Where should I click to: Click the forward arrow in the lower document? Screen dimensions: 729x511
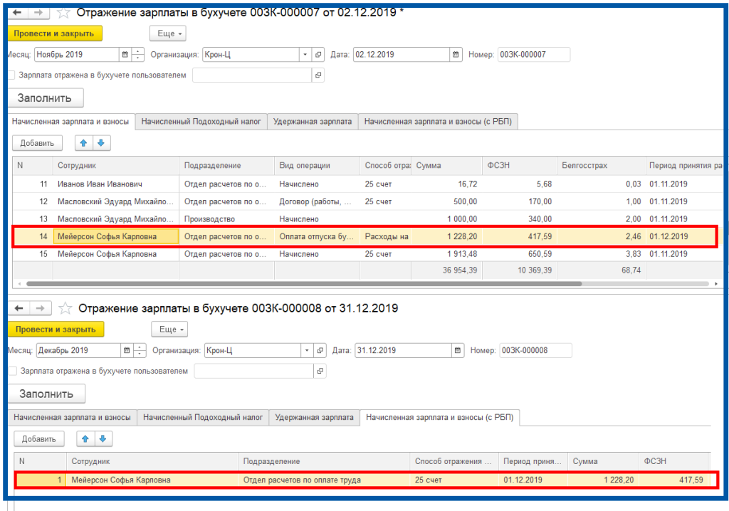(x=40, y=308)
